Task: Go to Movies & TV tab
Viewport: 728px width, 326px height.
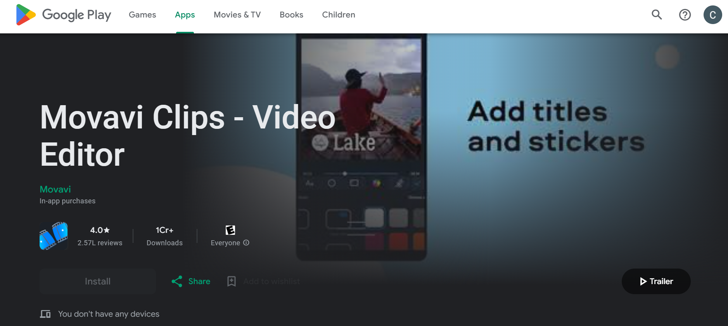Action: point(237,15)
